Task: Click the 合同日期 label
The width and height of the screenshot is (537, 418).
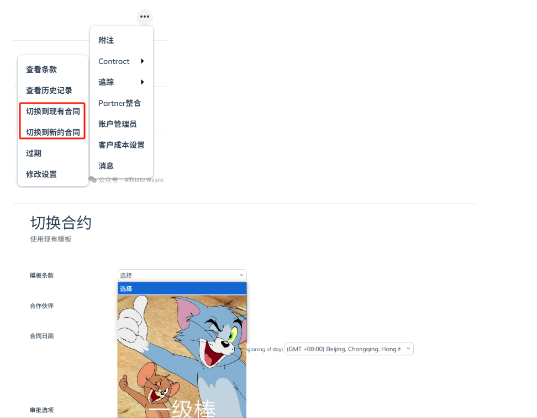Action: (x=41, y=336)
